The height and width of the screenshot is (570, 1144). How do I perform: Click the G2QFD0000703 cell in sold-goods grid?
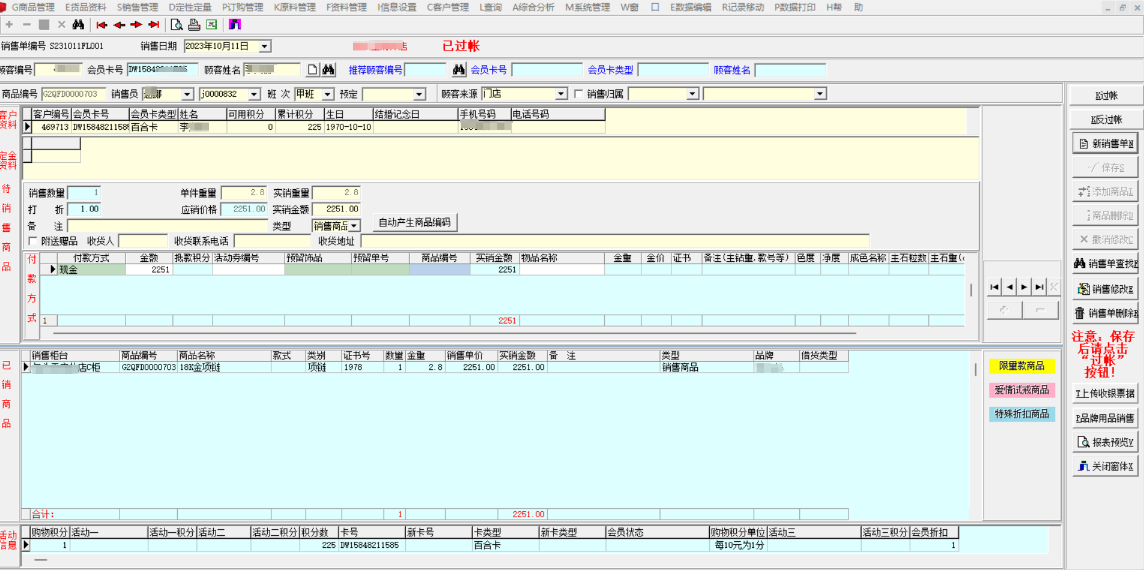(x=148, y=367)
